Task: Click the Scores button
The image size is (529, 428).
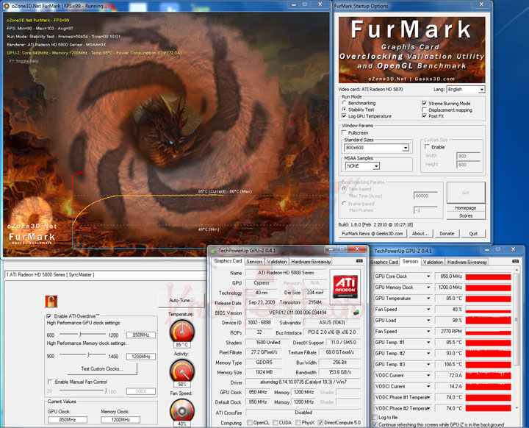Action: (x=466, y=215)
